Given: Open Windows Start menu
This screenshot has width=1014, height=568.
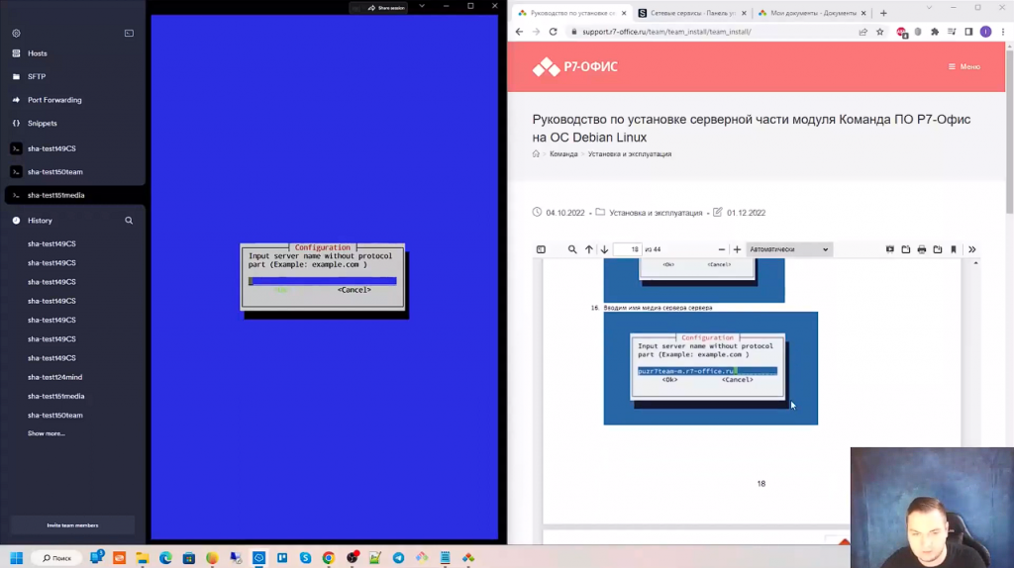Looking at the screenshot, I should click(17, 558).
